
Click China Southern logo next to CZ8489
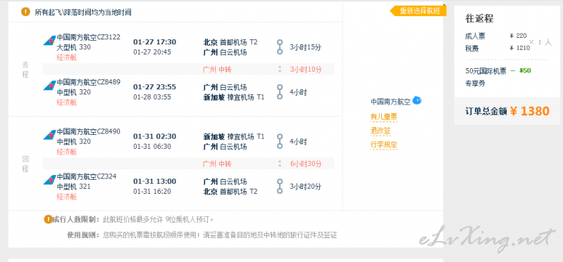pos(49,85)
